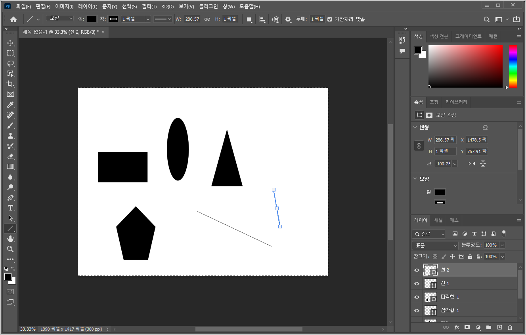
Task: Switch to the 채널 tab
Action: coord(438,220)
